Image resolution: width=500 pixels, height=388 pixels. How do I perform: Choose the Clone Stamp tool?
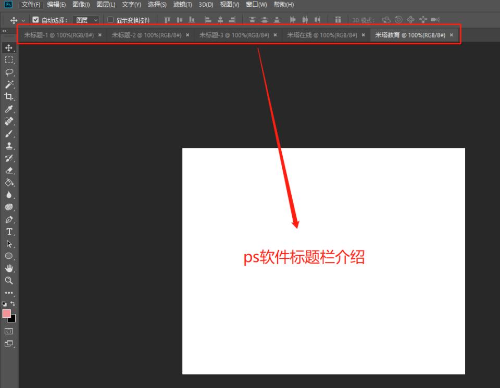(8, 146)
